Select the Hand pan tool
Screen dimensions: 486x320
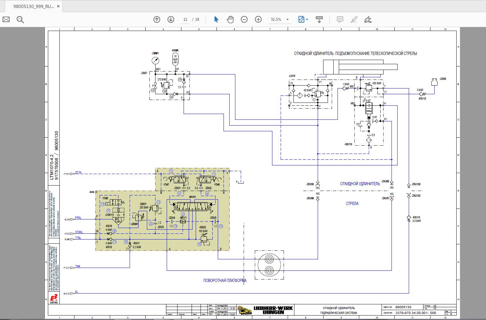click(x=230, y=19)
